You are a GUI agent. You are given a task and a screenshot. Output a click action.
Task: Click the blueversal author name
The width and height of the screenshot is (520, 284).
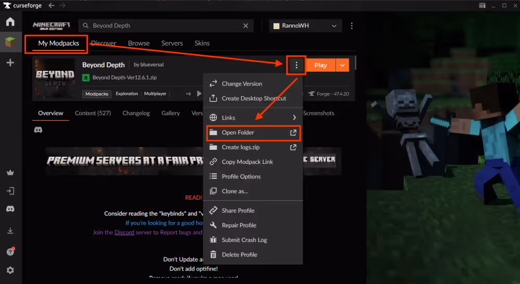click(x=152, y=64)
